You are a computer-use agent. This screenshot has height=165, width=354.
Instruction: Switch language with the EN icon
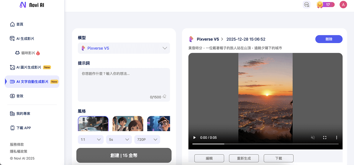[x=307, y=5]
